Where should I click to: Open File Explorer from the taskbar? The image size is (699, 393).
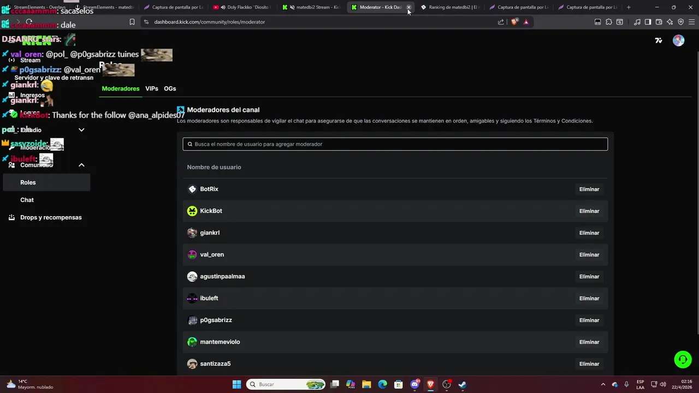click(x=366, y=384)
